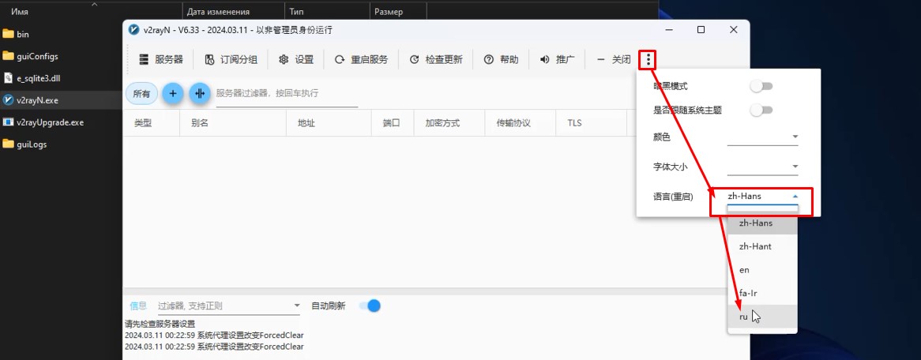The height and width of the screenshot is (360, 921).
Task: Expand the 颜色 color dropdown
Action: [763, 137]
